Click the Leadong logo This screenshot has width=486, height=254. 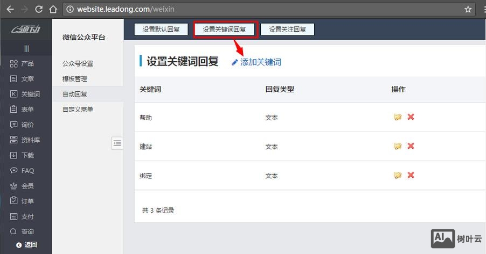(26, 30)
